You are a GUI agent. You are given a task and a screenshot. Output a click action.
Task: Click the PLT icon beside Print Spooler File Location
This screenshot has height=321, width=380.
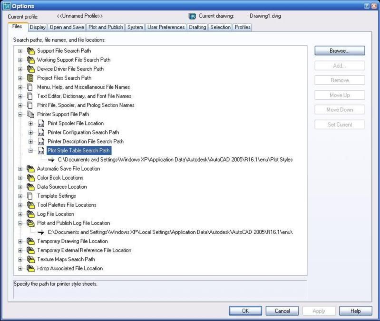pos(41,124)
